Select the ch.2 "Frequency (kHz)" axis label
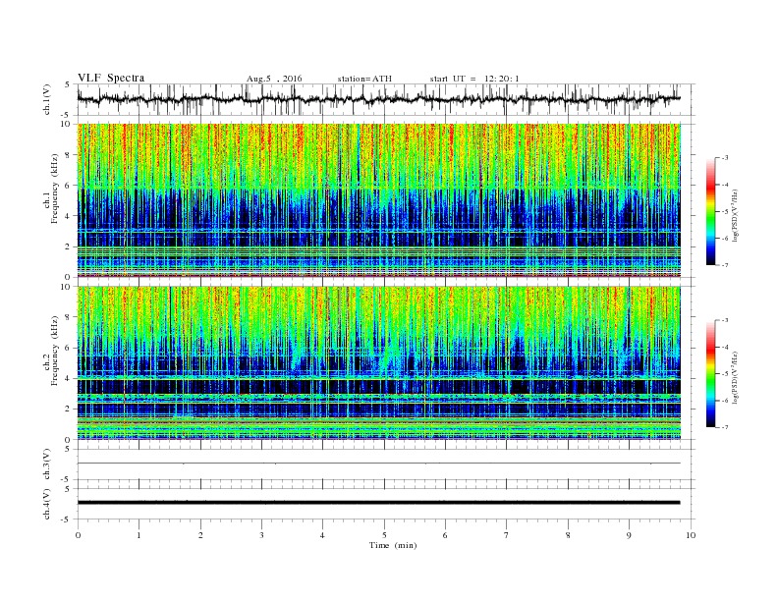The image size is (778, 601). coord(55,352)
